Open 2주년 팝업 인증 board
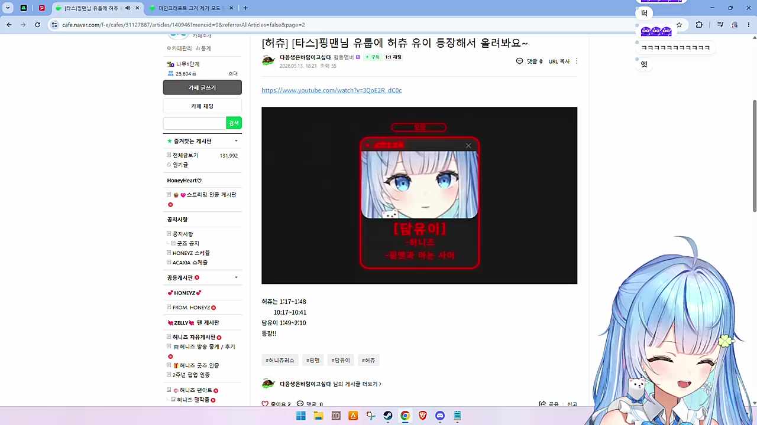Screen dimensions: 757x425 tap(191, 375)
